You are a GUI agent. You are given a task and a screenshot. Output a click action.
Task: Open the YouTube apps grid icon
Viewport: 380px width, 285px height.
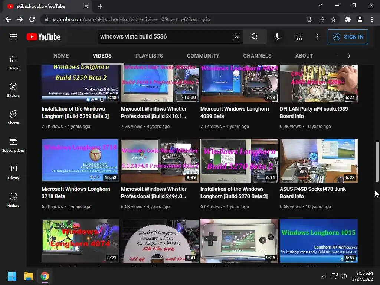click(299, 37)
